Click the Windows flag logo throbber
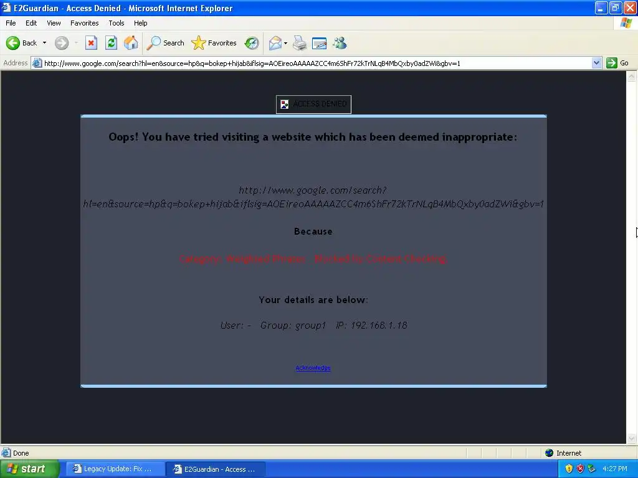Image resolution: width=638 pixels, height=478 pixels. 626,23
